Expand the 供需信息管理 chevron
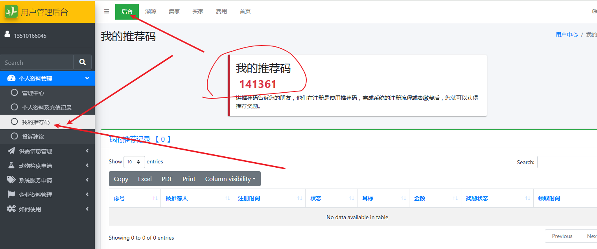The image size is (597, 249). click(87, 151)
